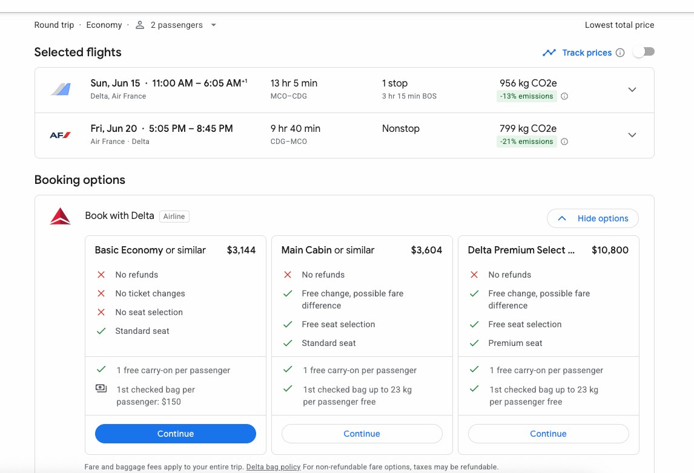Click the red Delta logo in Booking options
The width and height of the screenshot is (694, 473).
tap(60, 216)
